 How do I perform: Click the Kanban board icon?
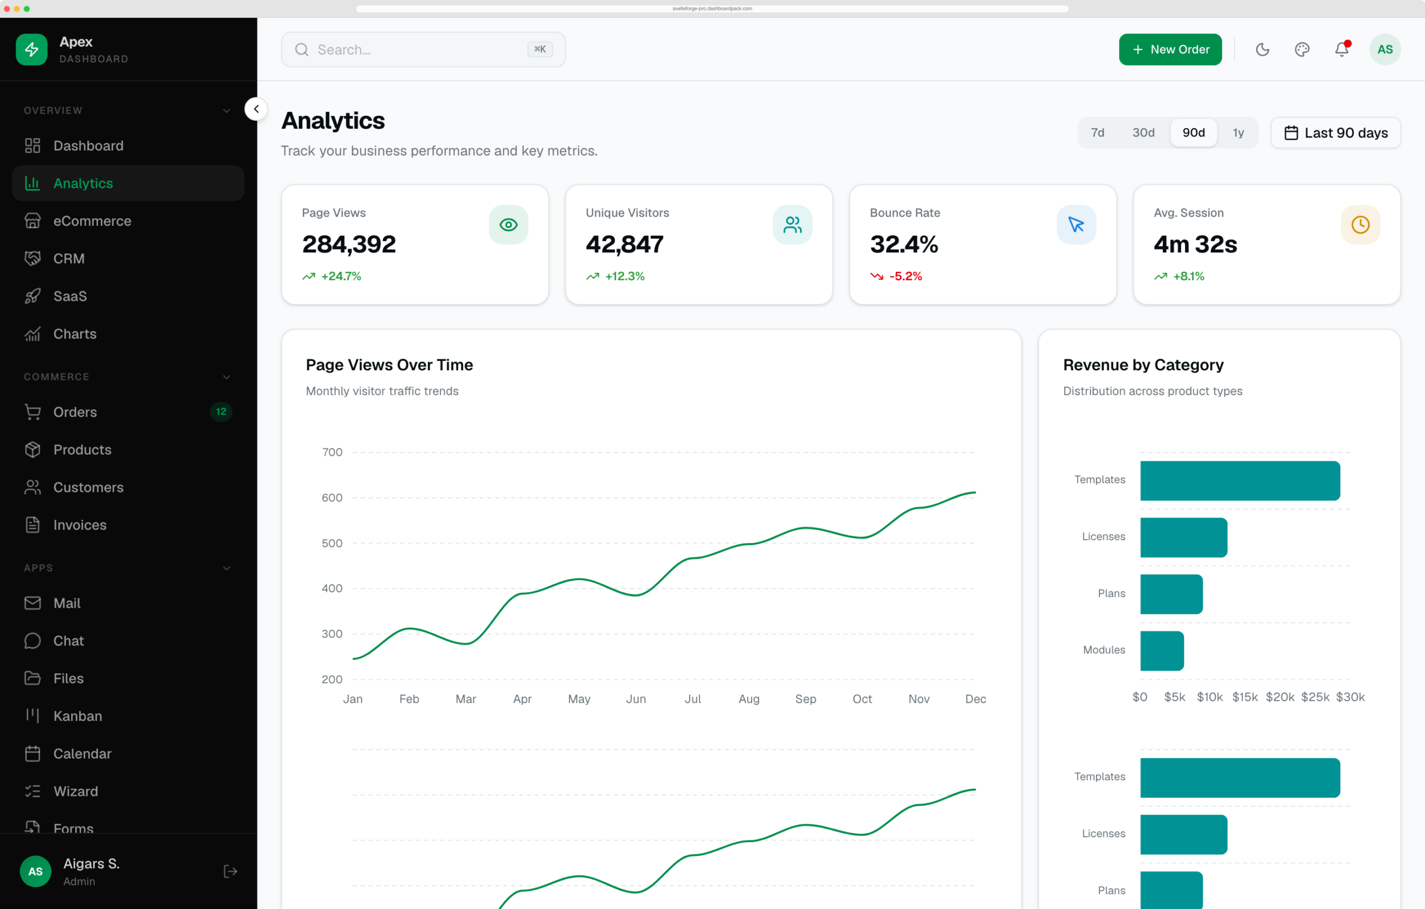pos(32,716)
